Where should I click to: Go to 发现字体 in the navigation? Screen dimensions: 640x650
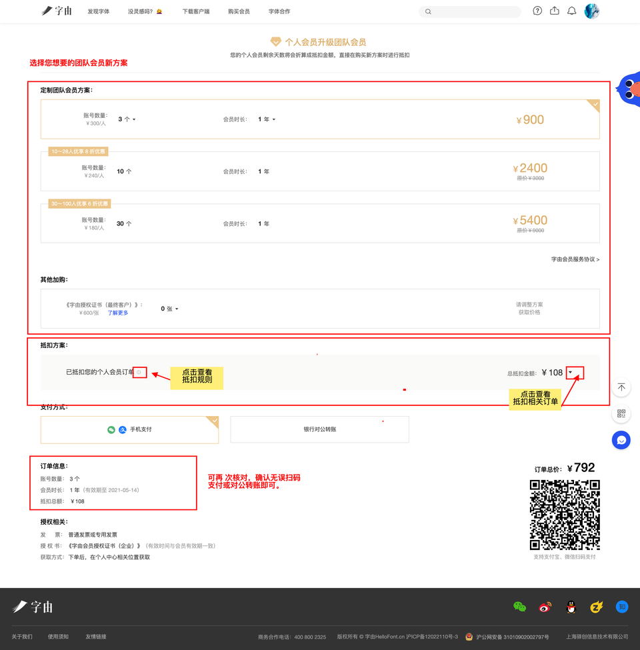click(98, 11)
